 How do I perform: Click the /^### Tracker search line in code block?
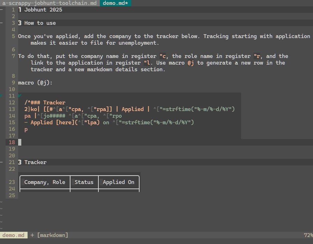[45, 103]
